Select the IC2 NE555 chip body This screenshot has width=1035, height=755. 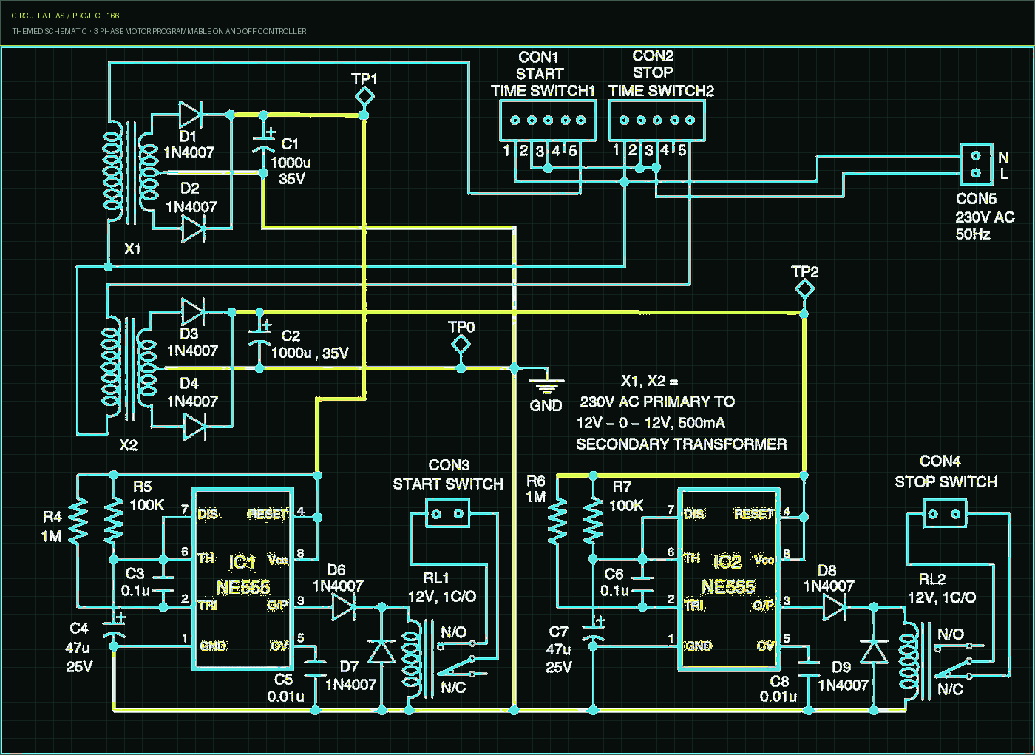tap(729, 580)
